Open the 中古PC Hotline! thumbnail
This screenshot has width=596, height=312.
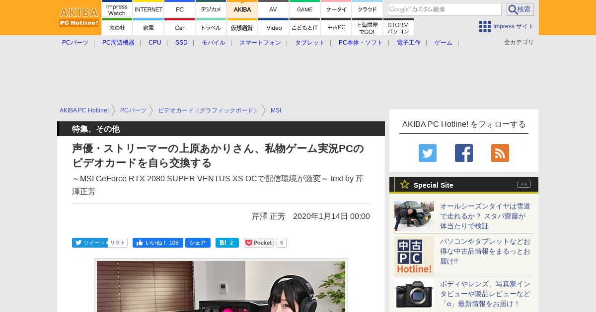[414, 256]
